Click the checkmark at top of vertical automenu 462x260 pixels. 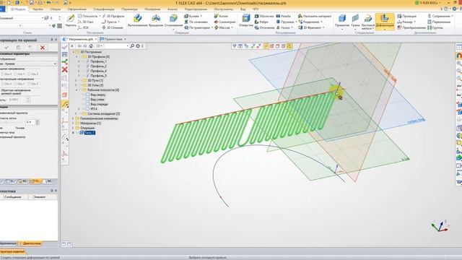click(65, 47)
